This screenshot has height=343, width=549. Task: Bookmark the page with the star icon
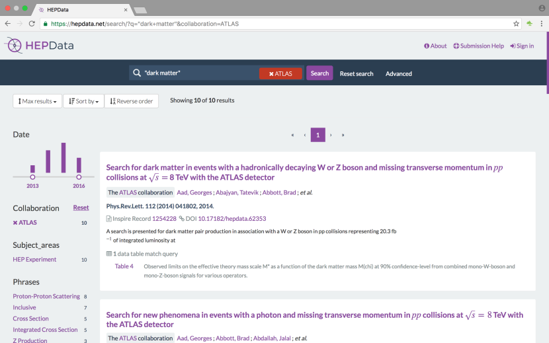coord(516,24)
